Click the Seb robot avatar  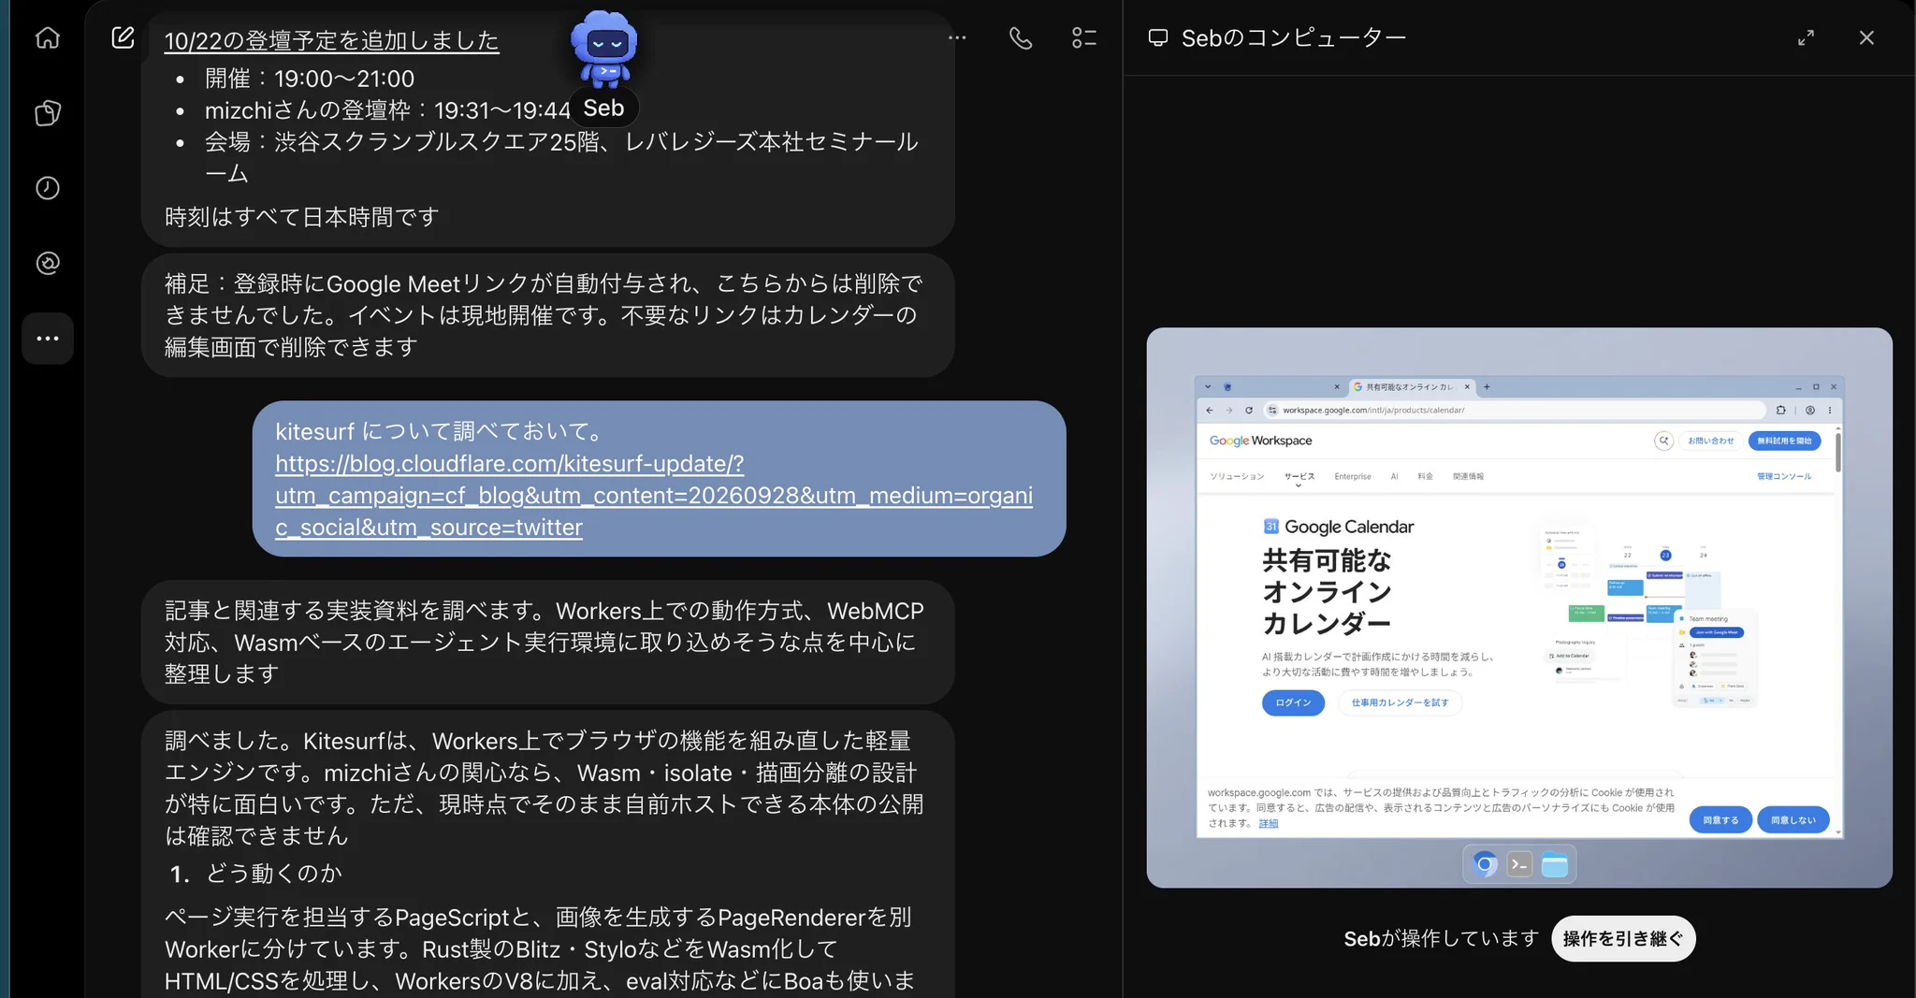[604, 49]
